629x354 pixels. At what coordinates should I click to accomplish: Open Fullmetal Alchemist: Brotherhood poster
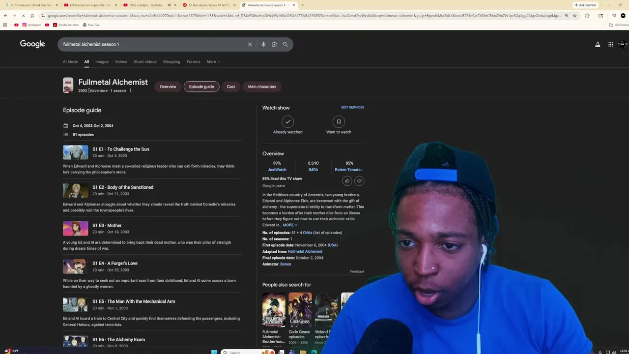(274, 310)
